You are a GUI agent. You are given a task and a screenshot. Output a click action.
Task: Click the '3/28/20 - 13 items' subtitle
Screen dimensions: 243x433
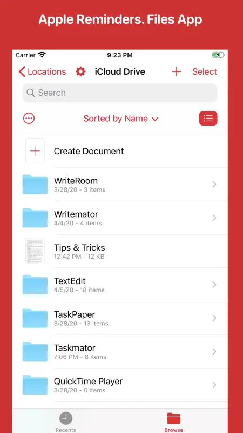[x=82, y=323]
